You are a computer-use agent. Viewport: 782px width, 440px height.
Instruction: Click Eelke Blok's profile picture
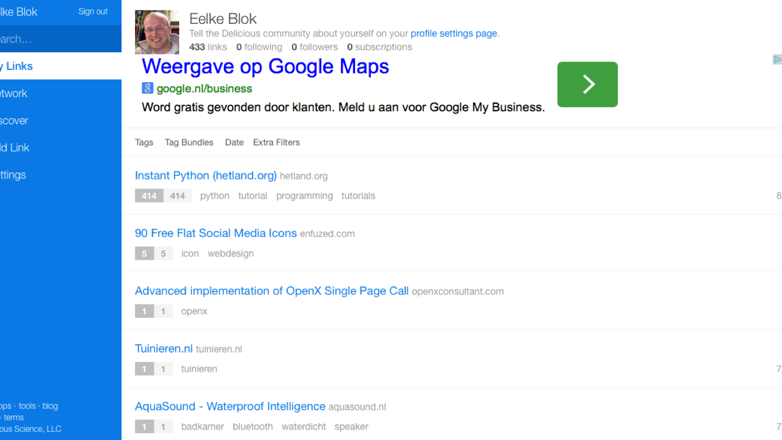coord(157,32)
